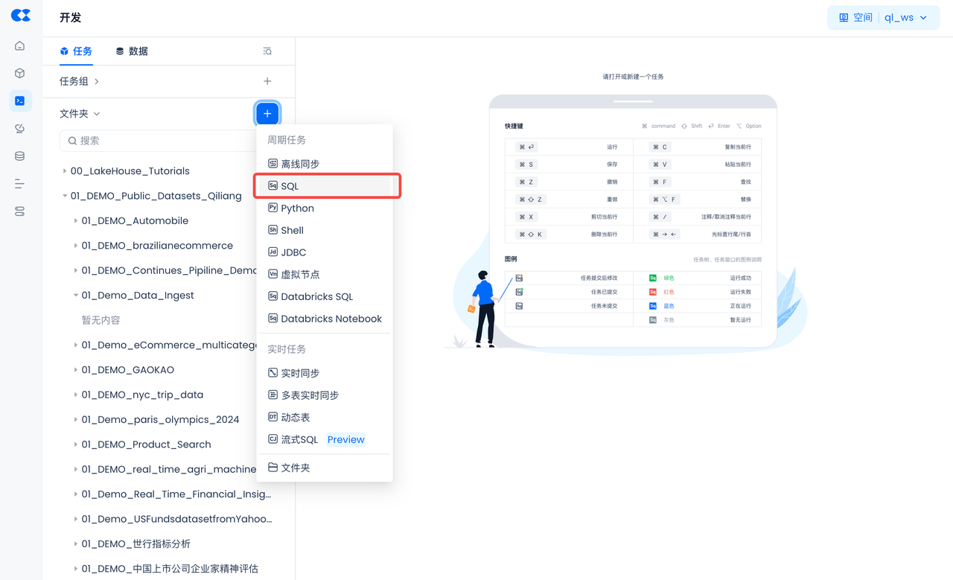Expand the 00_LakeHouse_Tutorials folder
953x580 pixels.
point(65,171)
